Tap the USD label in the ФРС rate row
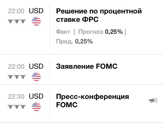Screen dimensions: 163x123 coord(36,11)
